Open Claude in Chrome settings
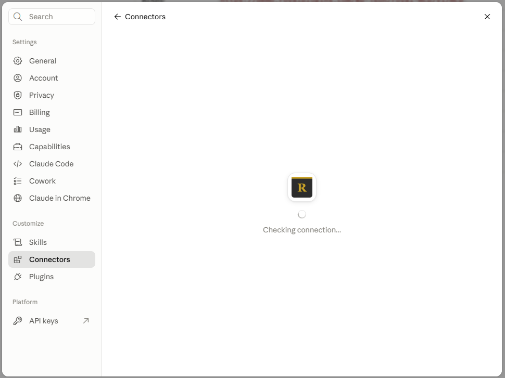Image resolution: width=505 pixels, height=378 pixels. (52, 198)
